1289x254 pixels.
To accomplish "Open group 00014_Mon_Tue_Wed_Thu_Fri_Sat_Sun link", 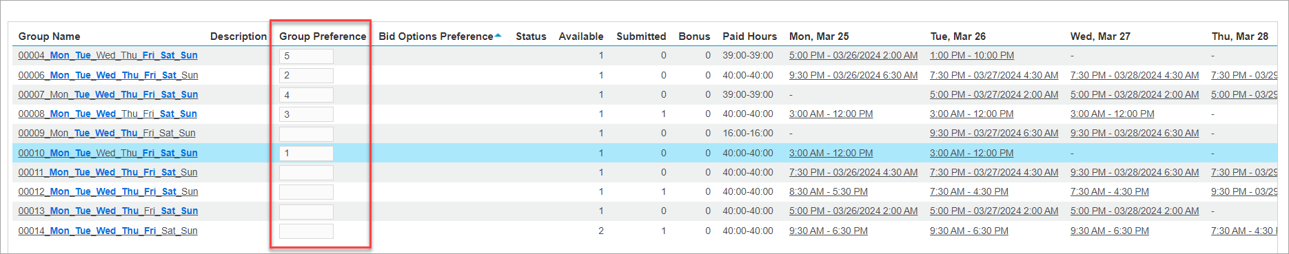I will pos(108,231).
